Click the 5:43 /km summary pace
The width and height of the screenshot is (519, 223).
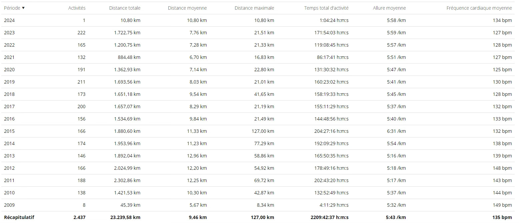coord(396,217)
